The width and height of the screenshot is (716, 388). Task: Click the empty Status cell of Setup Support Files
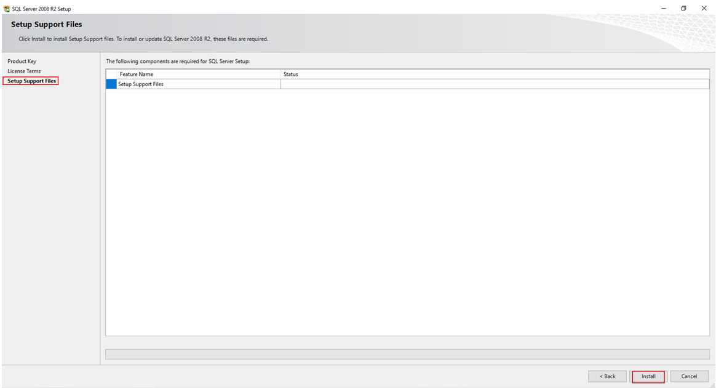(495, 84)
